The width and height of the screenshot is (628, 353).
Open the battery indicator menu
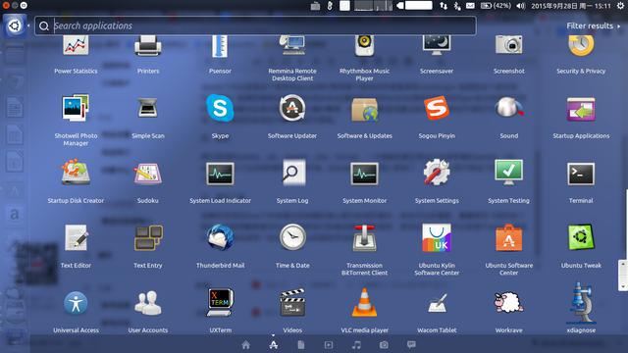pos(496,6)
